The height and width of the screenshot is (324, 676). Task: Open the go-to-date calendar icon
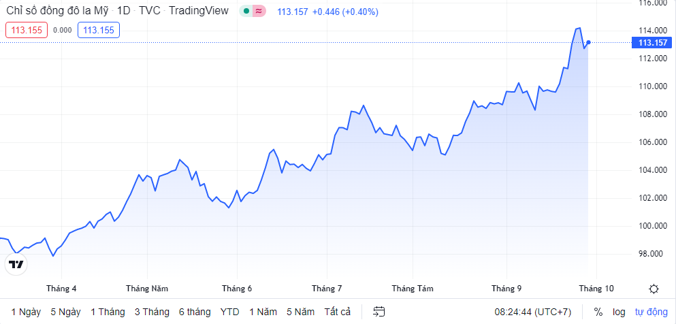(x=380, y=312)
